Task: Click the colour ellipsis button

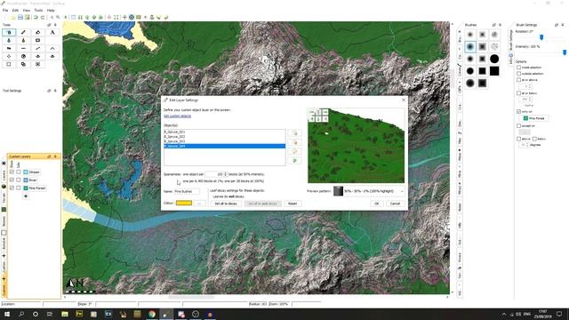Action: click(199, 204)
